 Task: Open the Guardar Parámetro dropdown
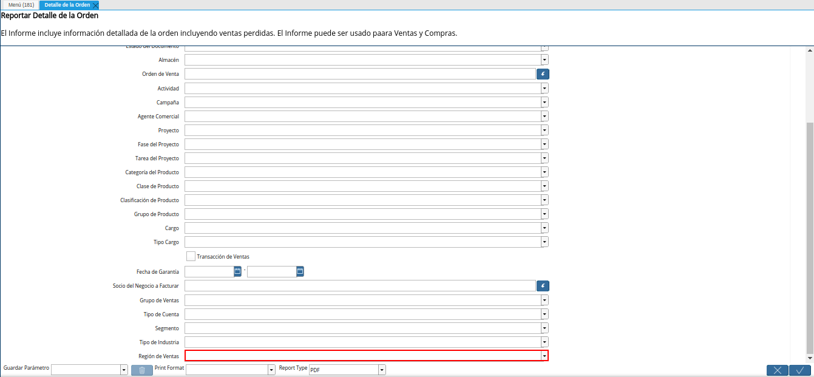click(x=124, y=370)
